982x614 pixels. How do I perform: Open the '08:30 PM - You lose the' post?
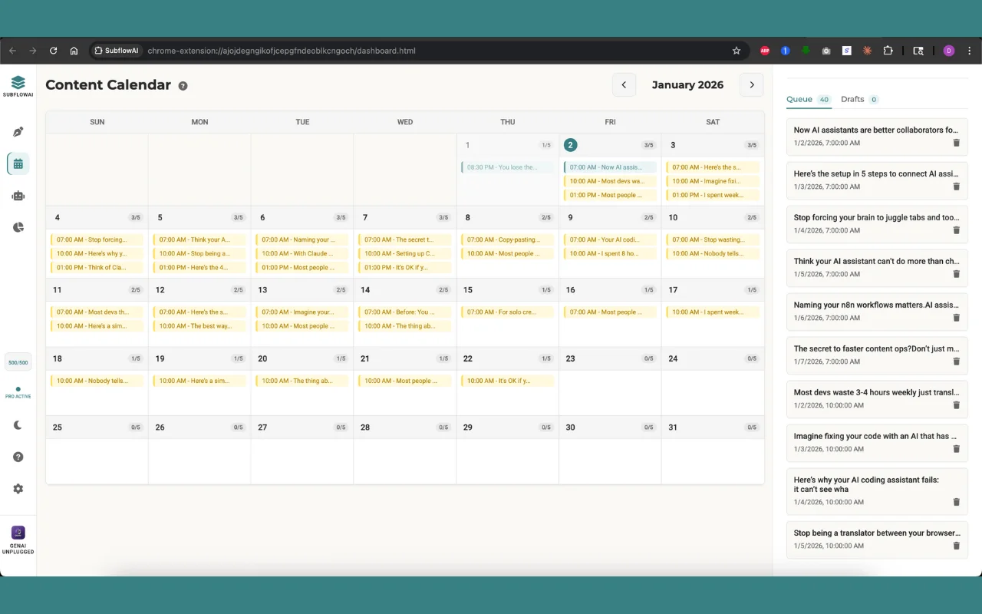(x=506, y=167)
